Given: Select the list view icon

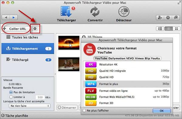Looking at the screenshot, I should tap(169, 29).
